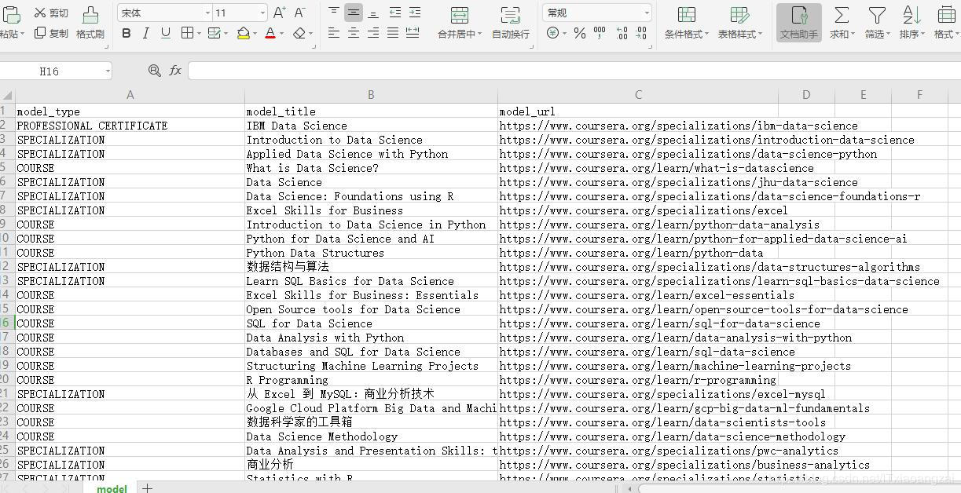Click the insert function fx icon
The width and height of the screenshot is (961, 493).
pos(175,71)
